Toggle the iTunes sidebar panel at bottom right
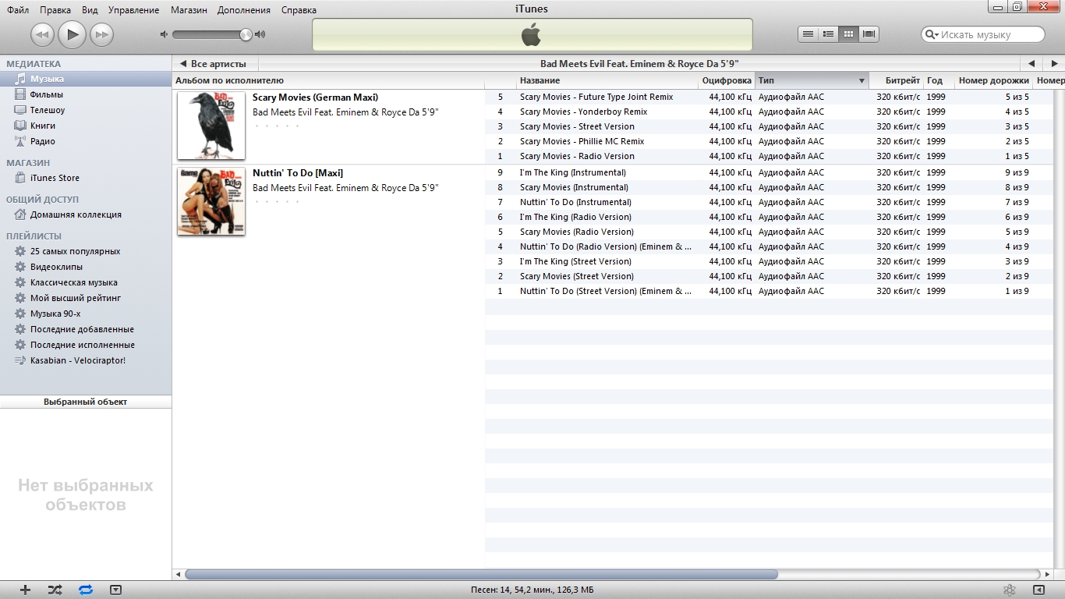Screen dimensions: 1065x599 [1038, 590]
